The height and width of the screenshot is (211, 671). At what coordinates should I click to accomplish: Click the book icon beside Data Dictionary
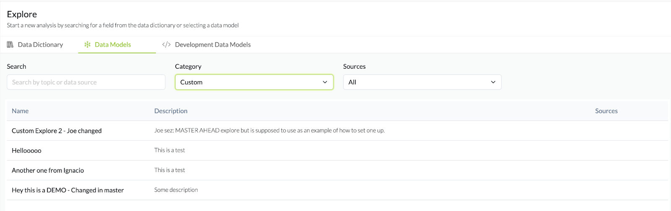(x=10, y=45)
